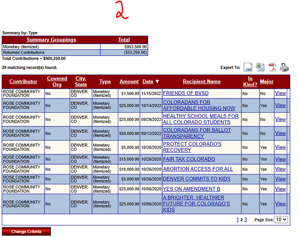View details for Protect Colorado's Recovery row
Viewport: 298px width, 237px height.
click(280, 147)
